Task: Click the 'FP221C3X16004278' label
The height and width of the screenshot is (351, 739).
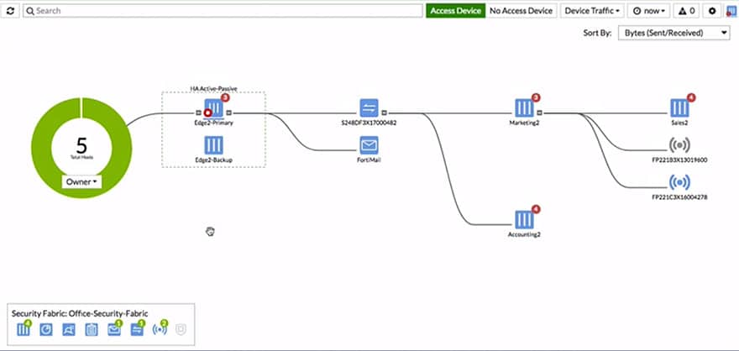Action: 679,197
